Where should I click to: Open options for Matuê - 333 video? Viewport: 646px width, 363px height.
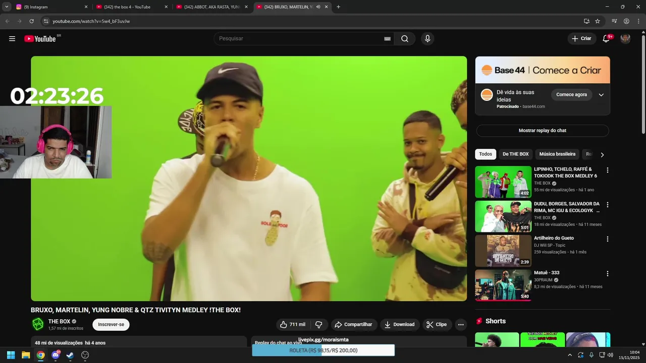click(x=607, y=274)
